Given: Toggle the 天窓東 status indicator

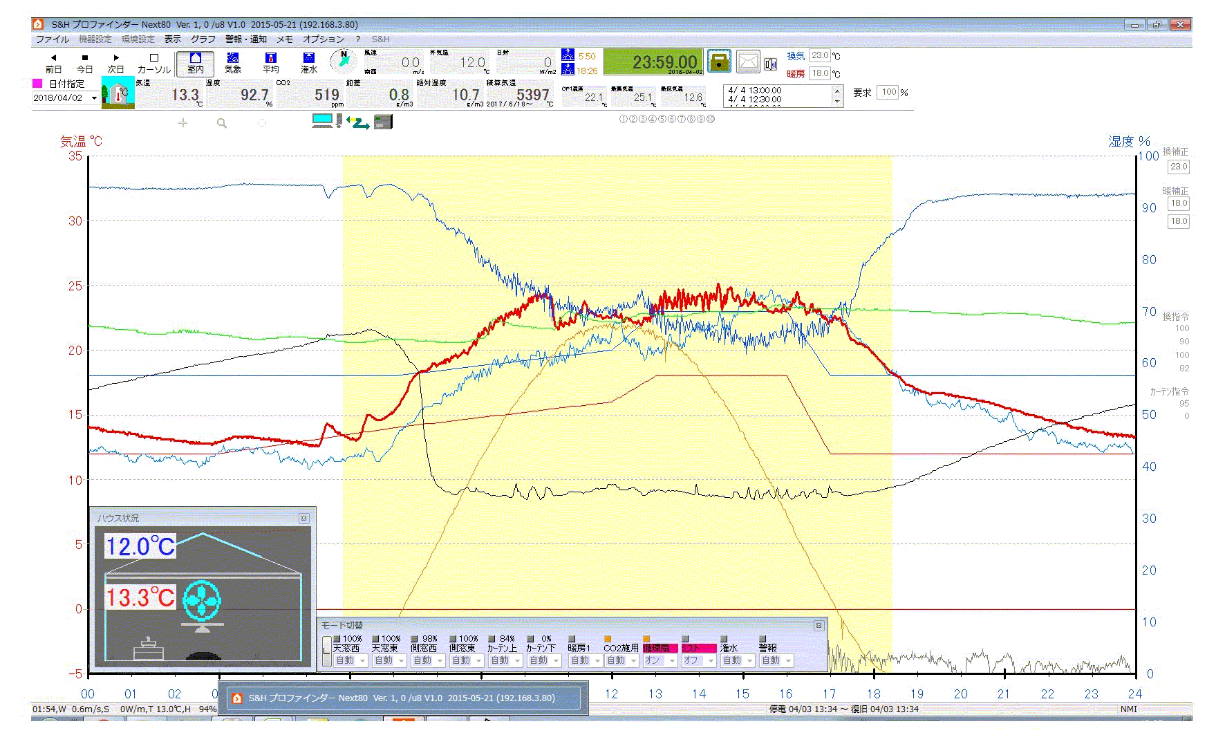Looking at the screenshot, I should click(375, 639).
